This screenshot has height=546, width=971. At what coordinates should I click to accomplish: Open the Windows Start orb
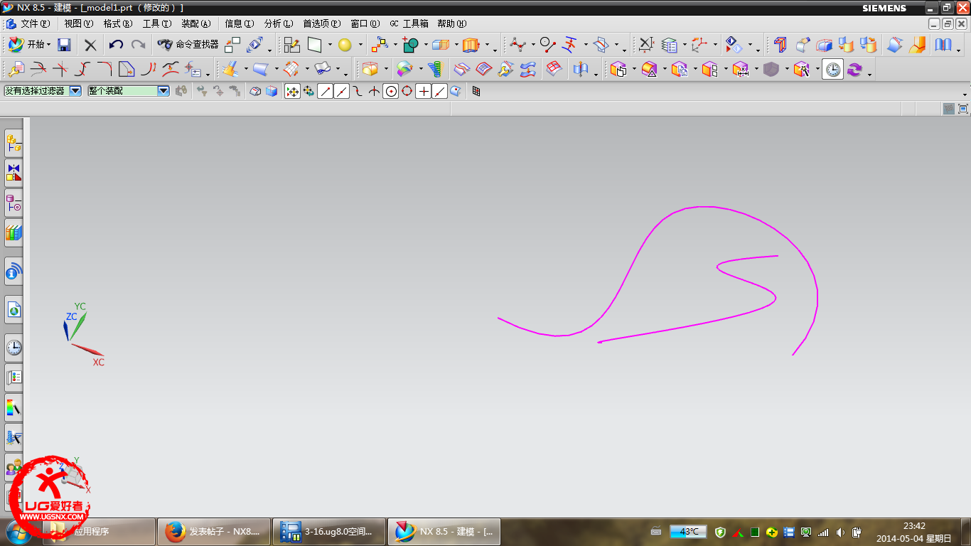tap(19, 531)
